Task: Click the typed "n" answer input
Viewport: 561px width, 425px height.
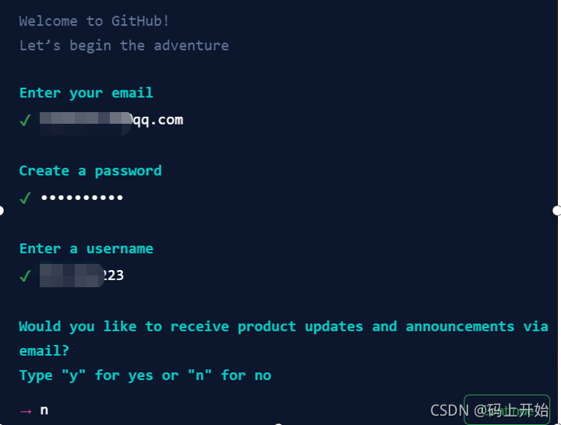Action: point(44,410)
